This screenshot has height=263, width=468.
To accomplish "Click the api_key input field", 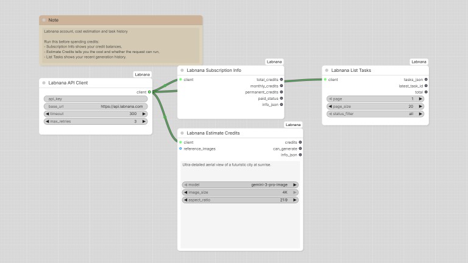I will point(96,99).
